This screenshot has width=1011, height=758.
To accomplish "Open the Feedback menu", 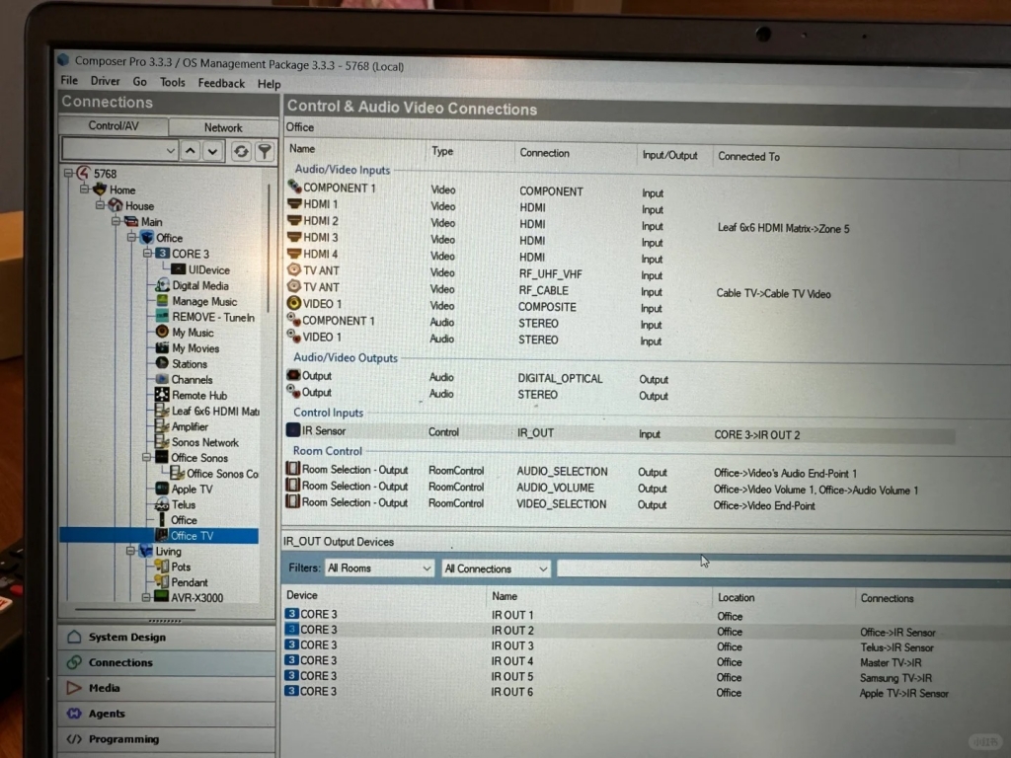I will coord(221,83).
